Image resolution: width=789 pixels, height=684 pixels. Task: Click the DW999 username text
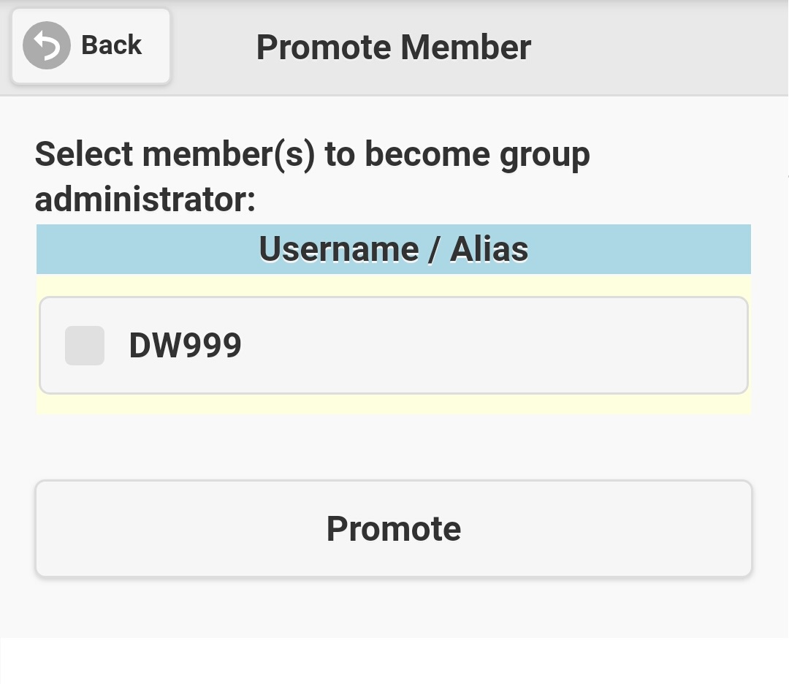185,346
